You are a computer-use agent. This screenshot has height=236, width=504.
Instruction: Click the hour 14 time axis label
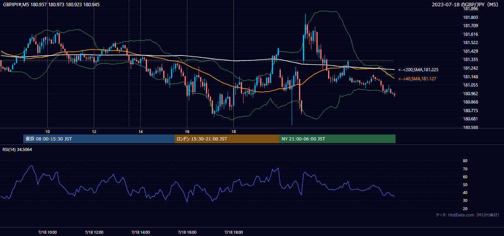tap(140, 131)
